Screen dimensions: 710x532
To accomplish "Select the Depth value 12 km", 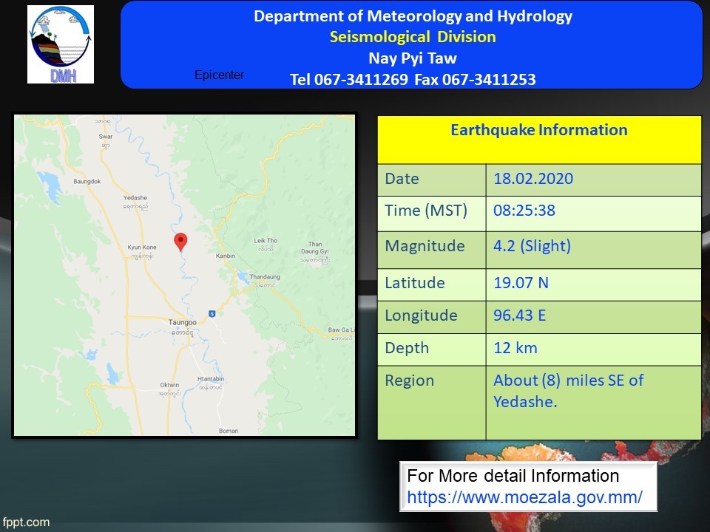I will 515,348.
